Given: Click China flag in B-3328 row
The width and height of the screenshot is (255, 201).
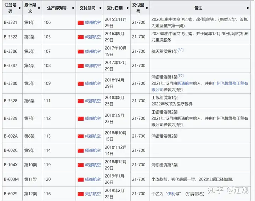Looking at the screenshot, I should (80, 101).
